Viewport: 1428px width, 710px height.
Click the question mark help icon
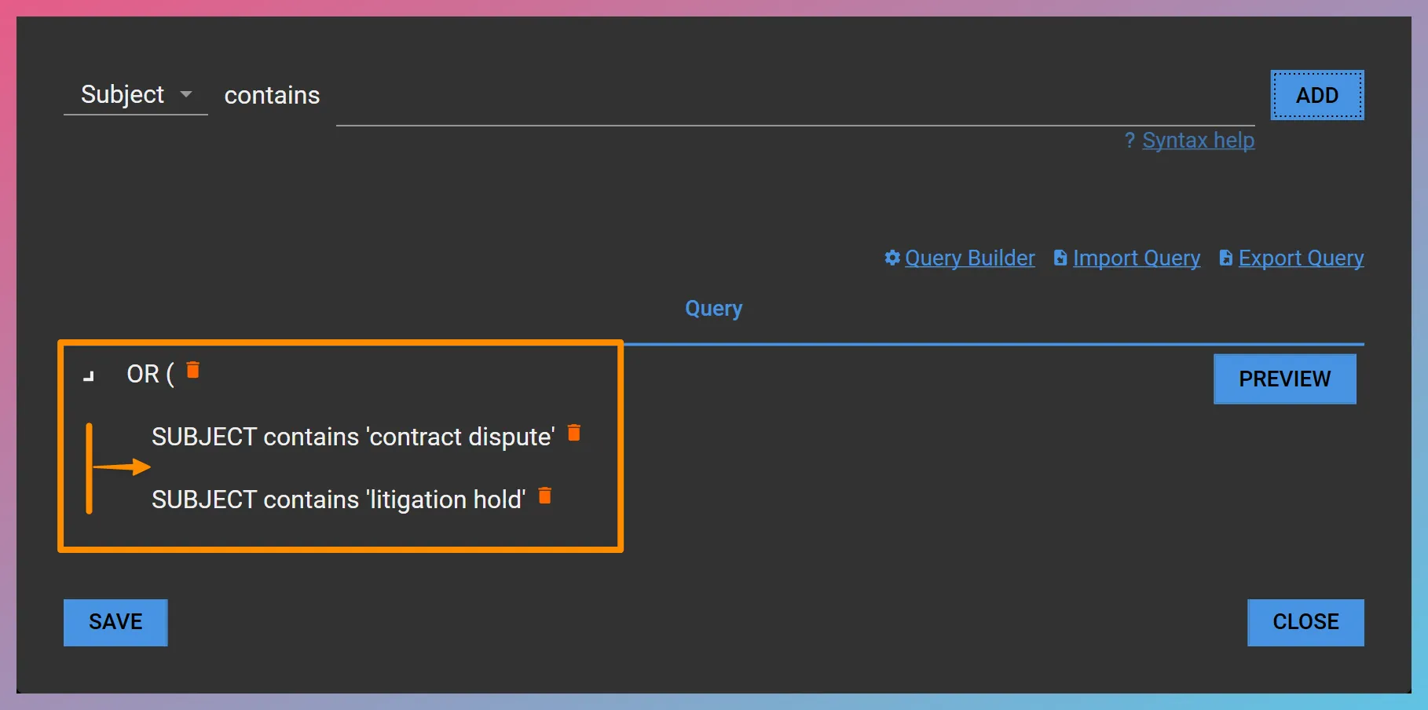(1130, 140)
